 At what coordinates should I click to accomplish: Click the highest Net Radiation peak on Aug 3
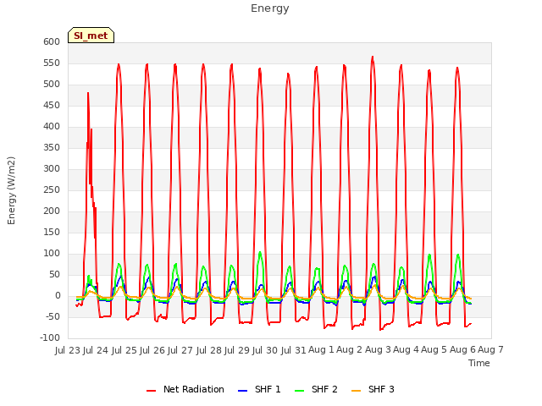pyautogui.click(x=373, y=57)
